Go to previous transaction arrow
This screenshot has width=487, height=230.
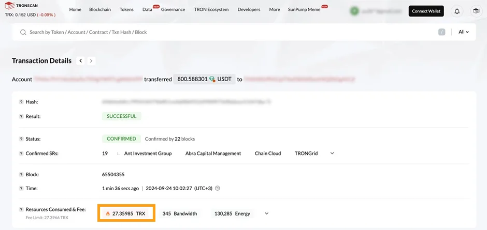point(80,61)
